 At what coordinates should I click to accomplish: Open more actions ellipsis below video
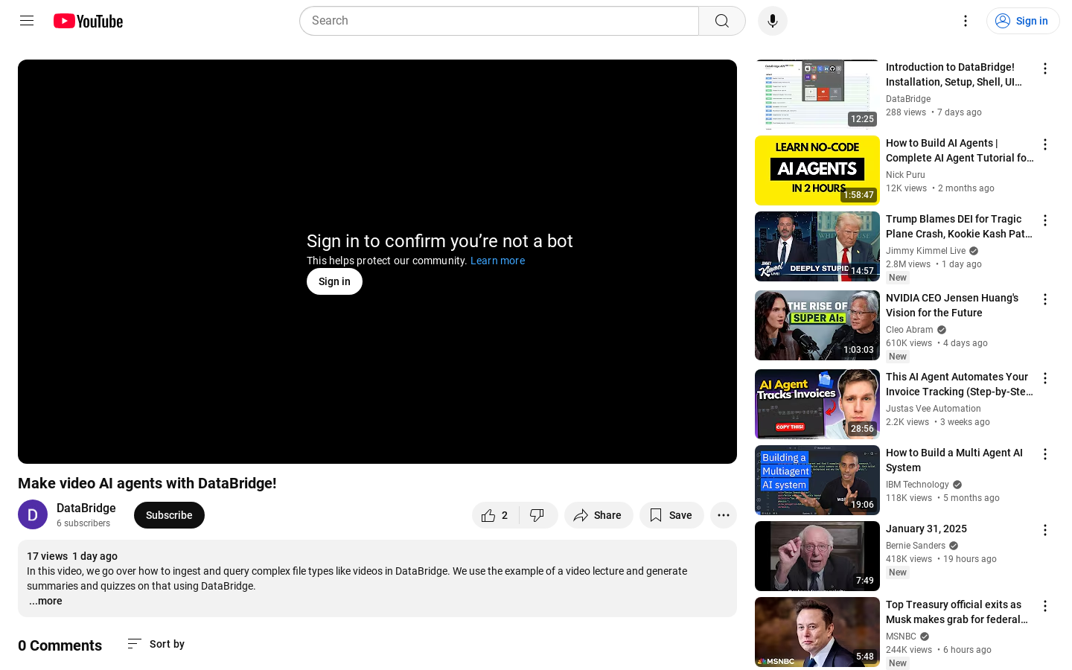point(724,515)
